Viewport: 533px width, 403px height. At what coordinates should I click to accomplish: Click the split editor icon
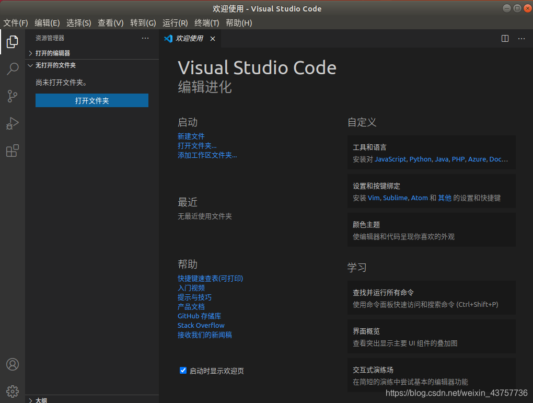505,39
